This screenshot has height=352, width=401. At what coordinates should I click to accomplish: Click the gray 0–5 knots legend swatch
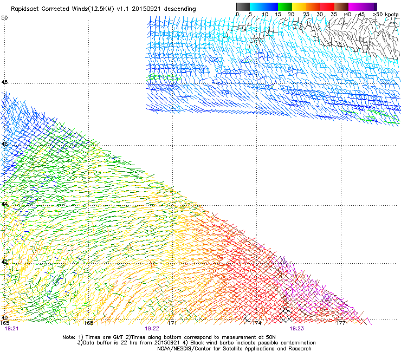243,6
